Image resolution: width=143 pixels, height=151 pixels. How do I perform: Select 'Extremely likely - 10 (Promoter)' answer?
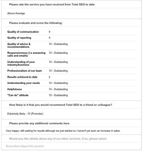(x=25, y=114)
